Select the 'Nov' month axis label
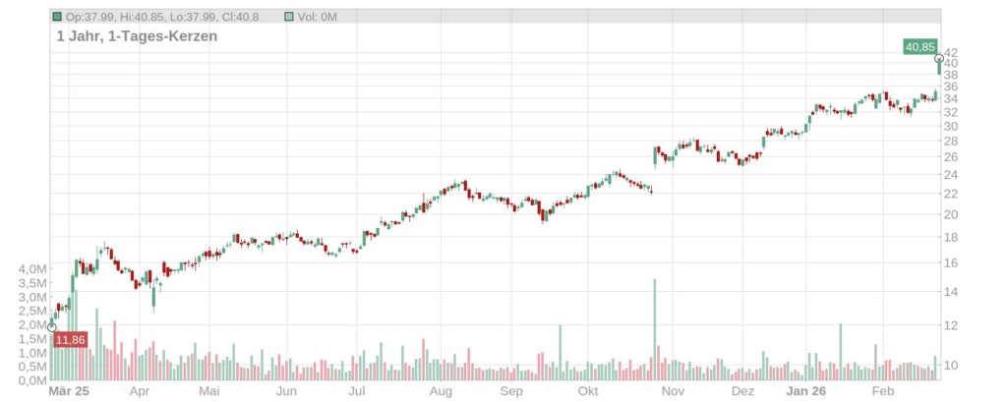 (x=673, y=391)
